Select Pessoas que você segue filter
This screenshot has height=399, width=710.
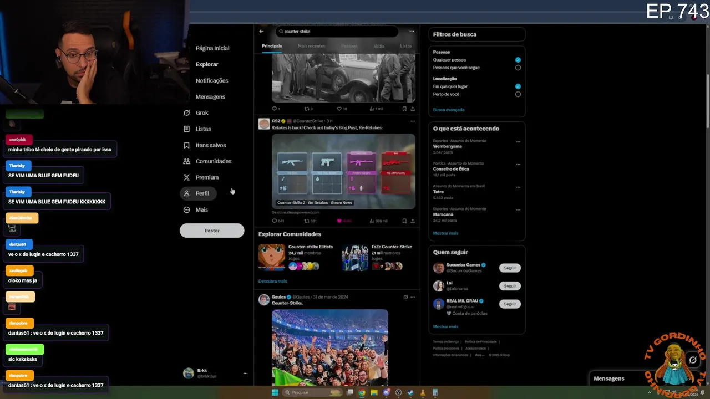pos(518,68)
